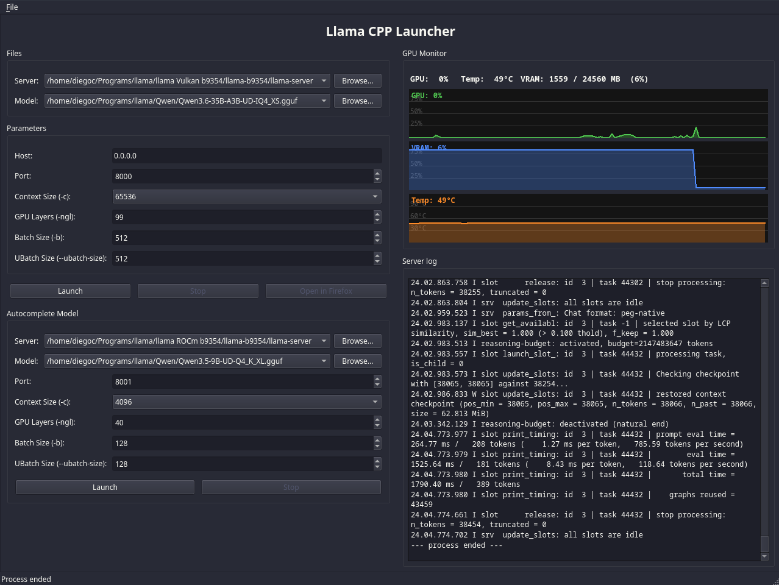Click the Autocomplete Stop button
779x585 pixels.
click(x=291, y=487)
